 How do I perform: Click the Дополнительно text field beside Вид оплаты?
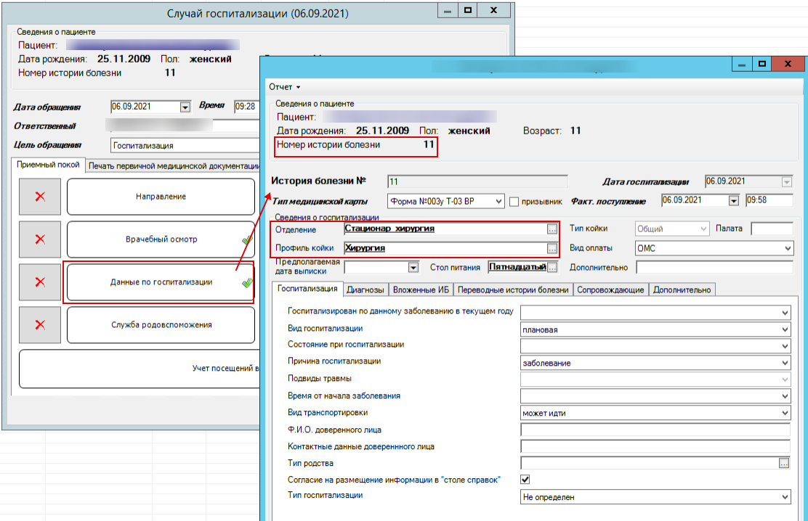tap(714, 267)
